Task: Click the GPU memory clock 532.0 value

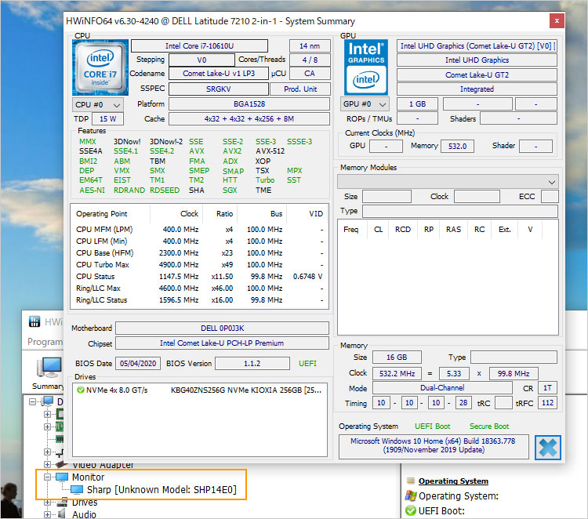Action: pos(457,147)
